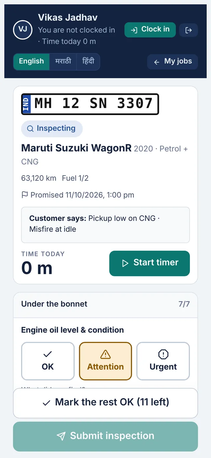Collapse the Under the bonnet section
The height and width of the screenshot is (458, 211).
coord(105,305)
